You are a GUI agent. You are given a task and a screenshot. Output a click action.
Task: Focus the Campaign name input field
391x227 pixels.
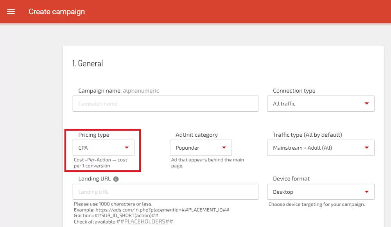point(165,104)
